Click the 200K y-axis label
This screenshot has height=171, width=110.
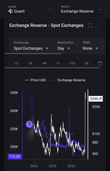click(14, 147)
